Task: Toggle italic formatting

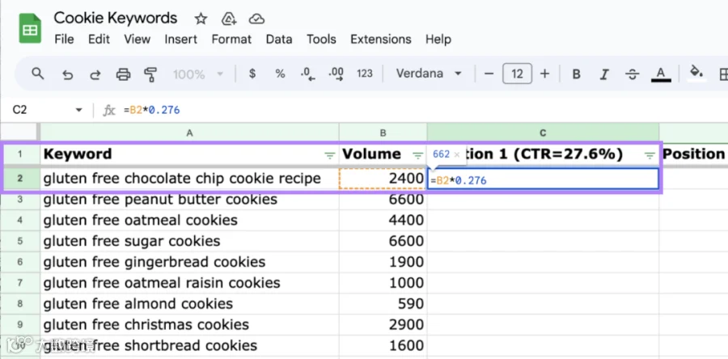Action: (x=604, y=74)
